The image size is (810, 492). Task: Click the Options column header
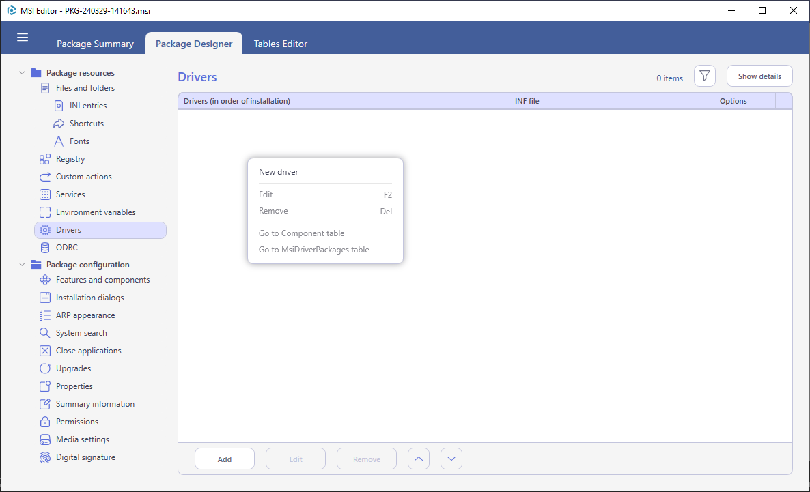tap(745, 101)
